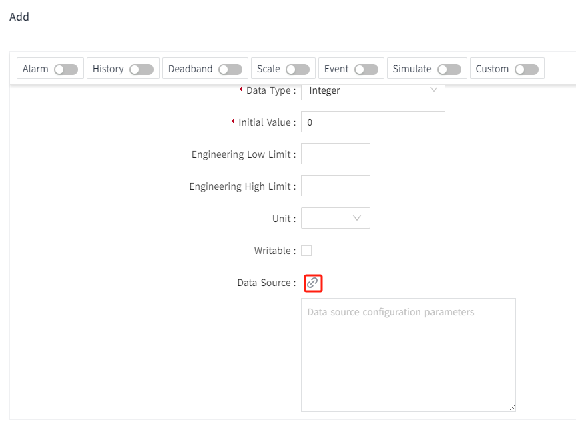The height and width of the screenshot is (421, 576).
Task: Click the Engineering Low Limit label
Action: [243, 154]
